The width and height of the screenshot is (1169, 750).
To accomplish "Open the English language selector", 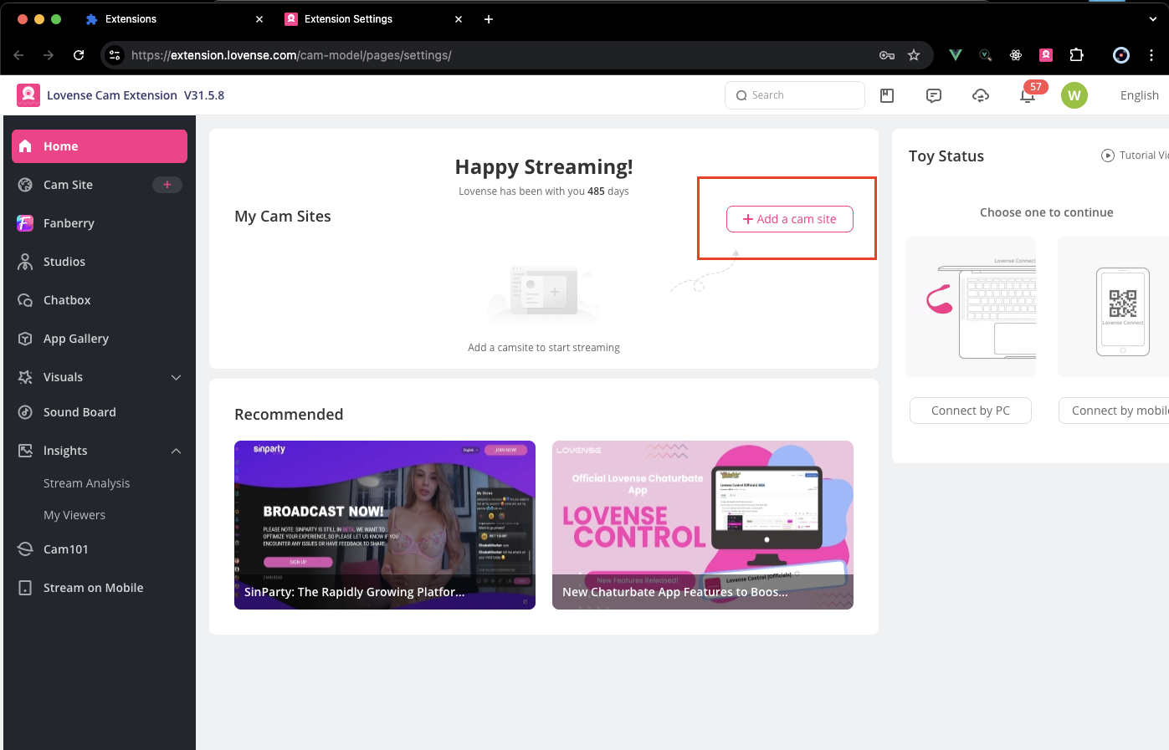I will (1139, 95).
